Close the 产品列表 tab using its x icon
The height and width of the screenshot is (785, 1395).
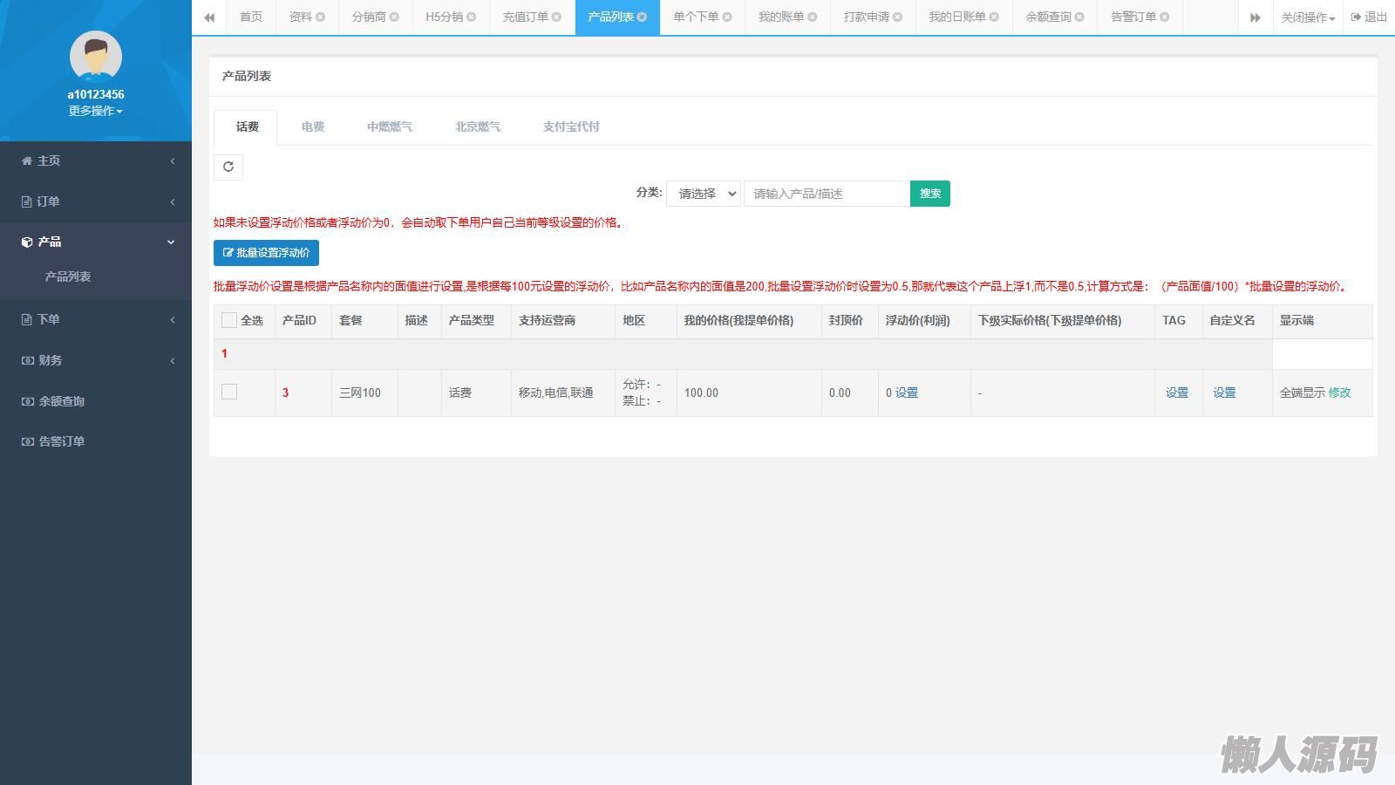643,17
